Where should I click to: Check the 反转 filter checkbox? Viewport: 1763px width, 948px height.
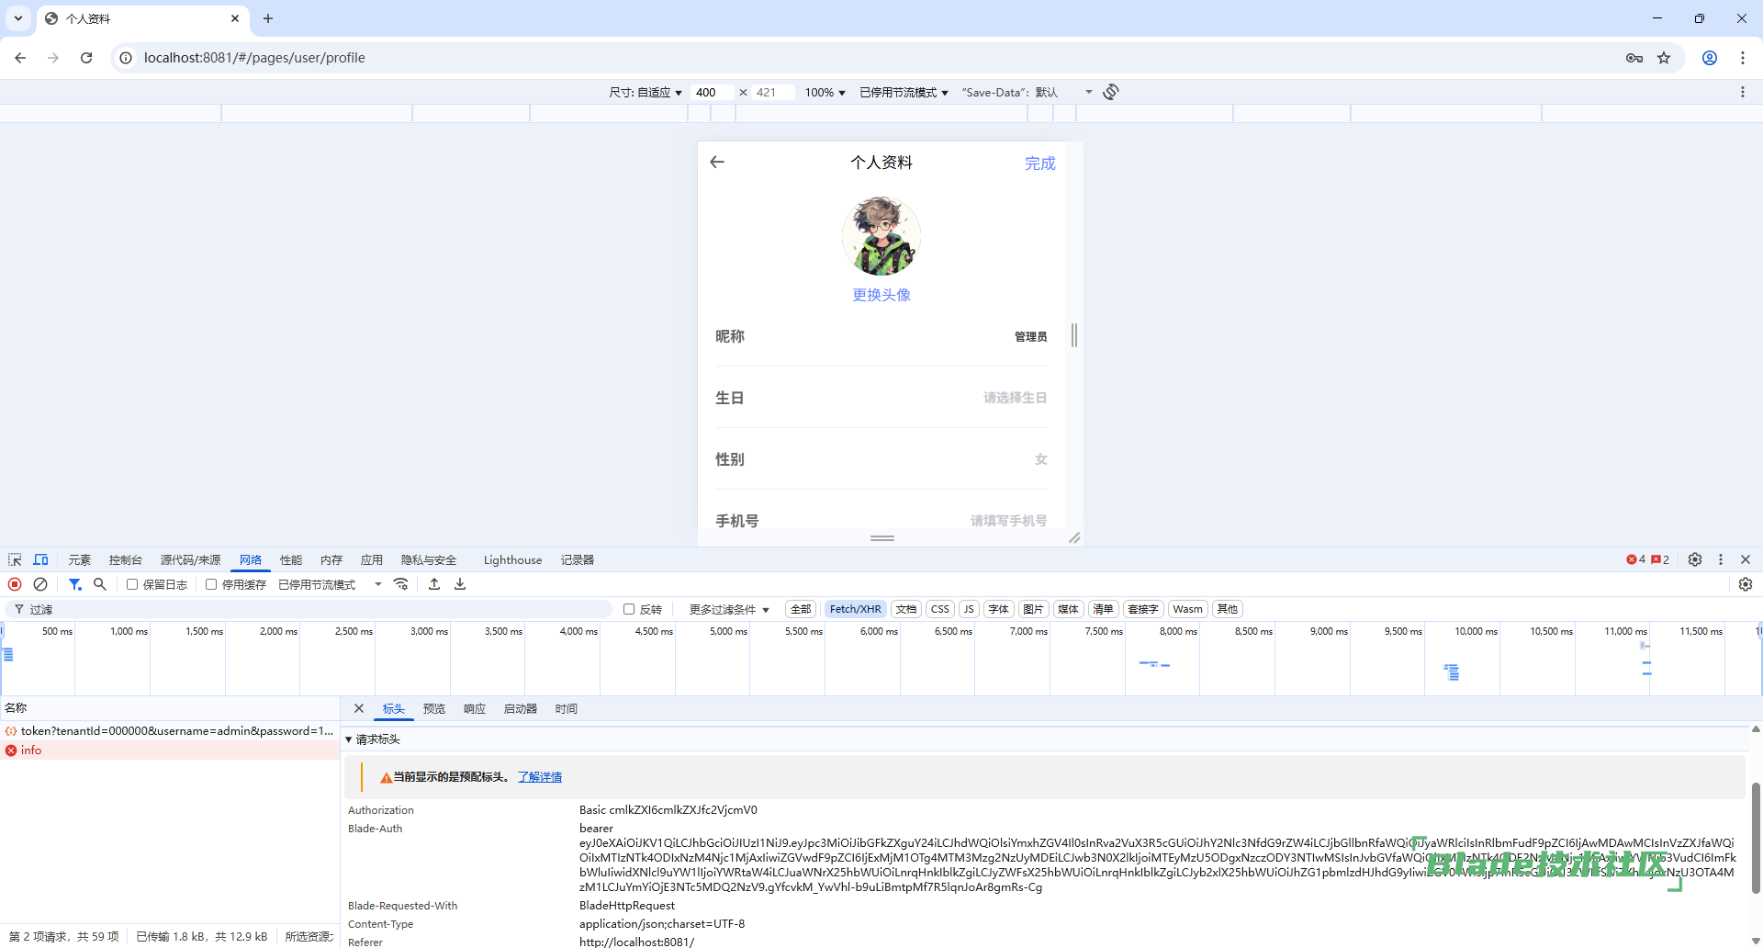click(x=629, y=609)
